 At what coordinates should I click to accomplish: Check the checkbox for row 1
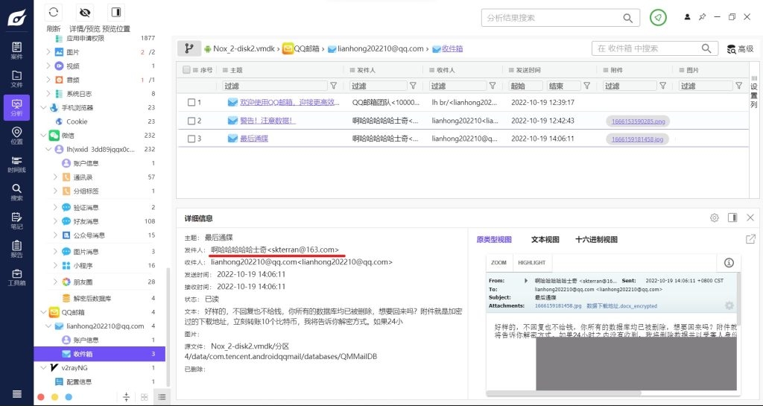191,102
